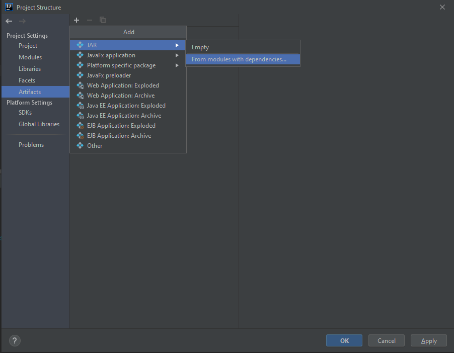Select Artifacts in the sidebar
Screen dimensions: 454x353
pos(35,92)
